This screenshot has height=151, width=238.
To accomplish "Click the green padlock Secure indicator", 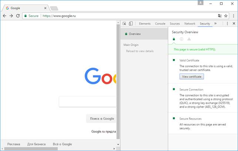I will pyautogui.click(x=31, y=16).
